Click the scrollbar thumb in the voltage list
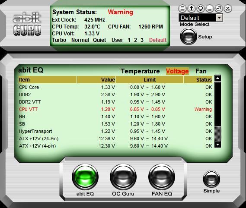The width and height of the screenshot is (246, 208). [218, 104]
